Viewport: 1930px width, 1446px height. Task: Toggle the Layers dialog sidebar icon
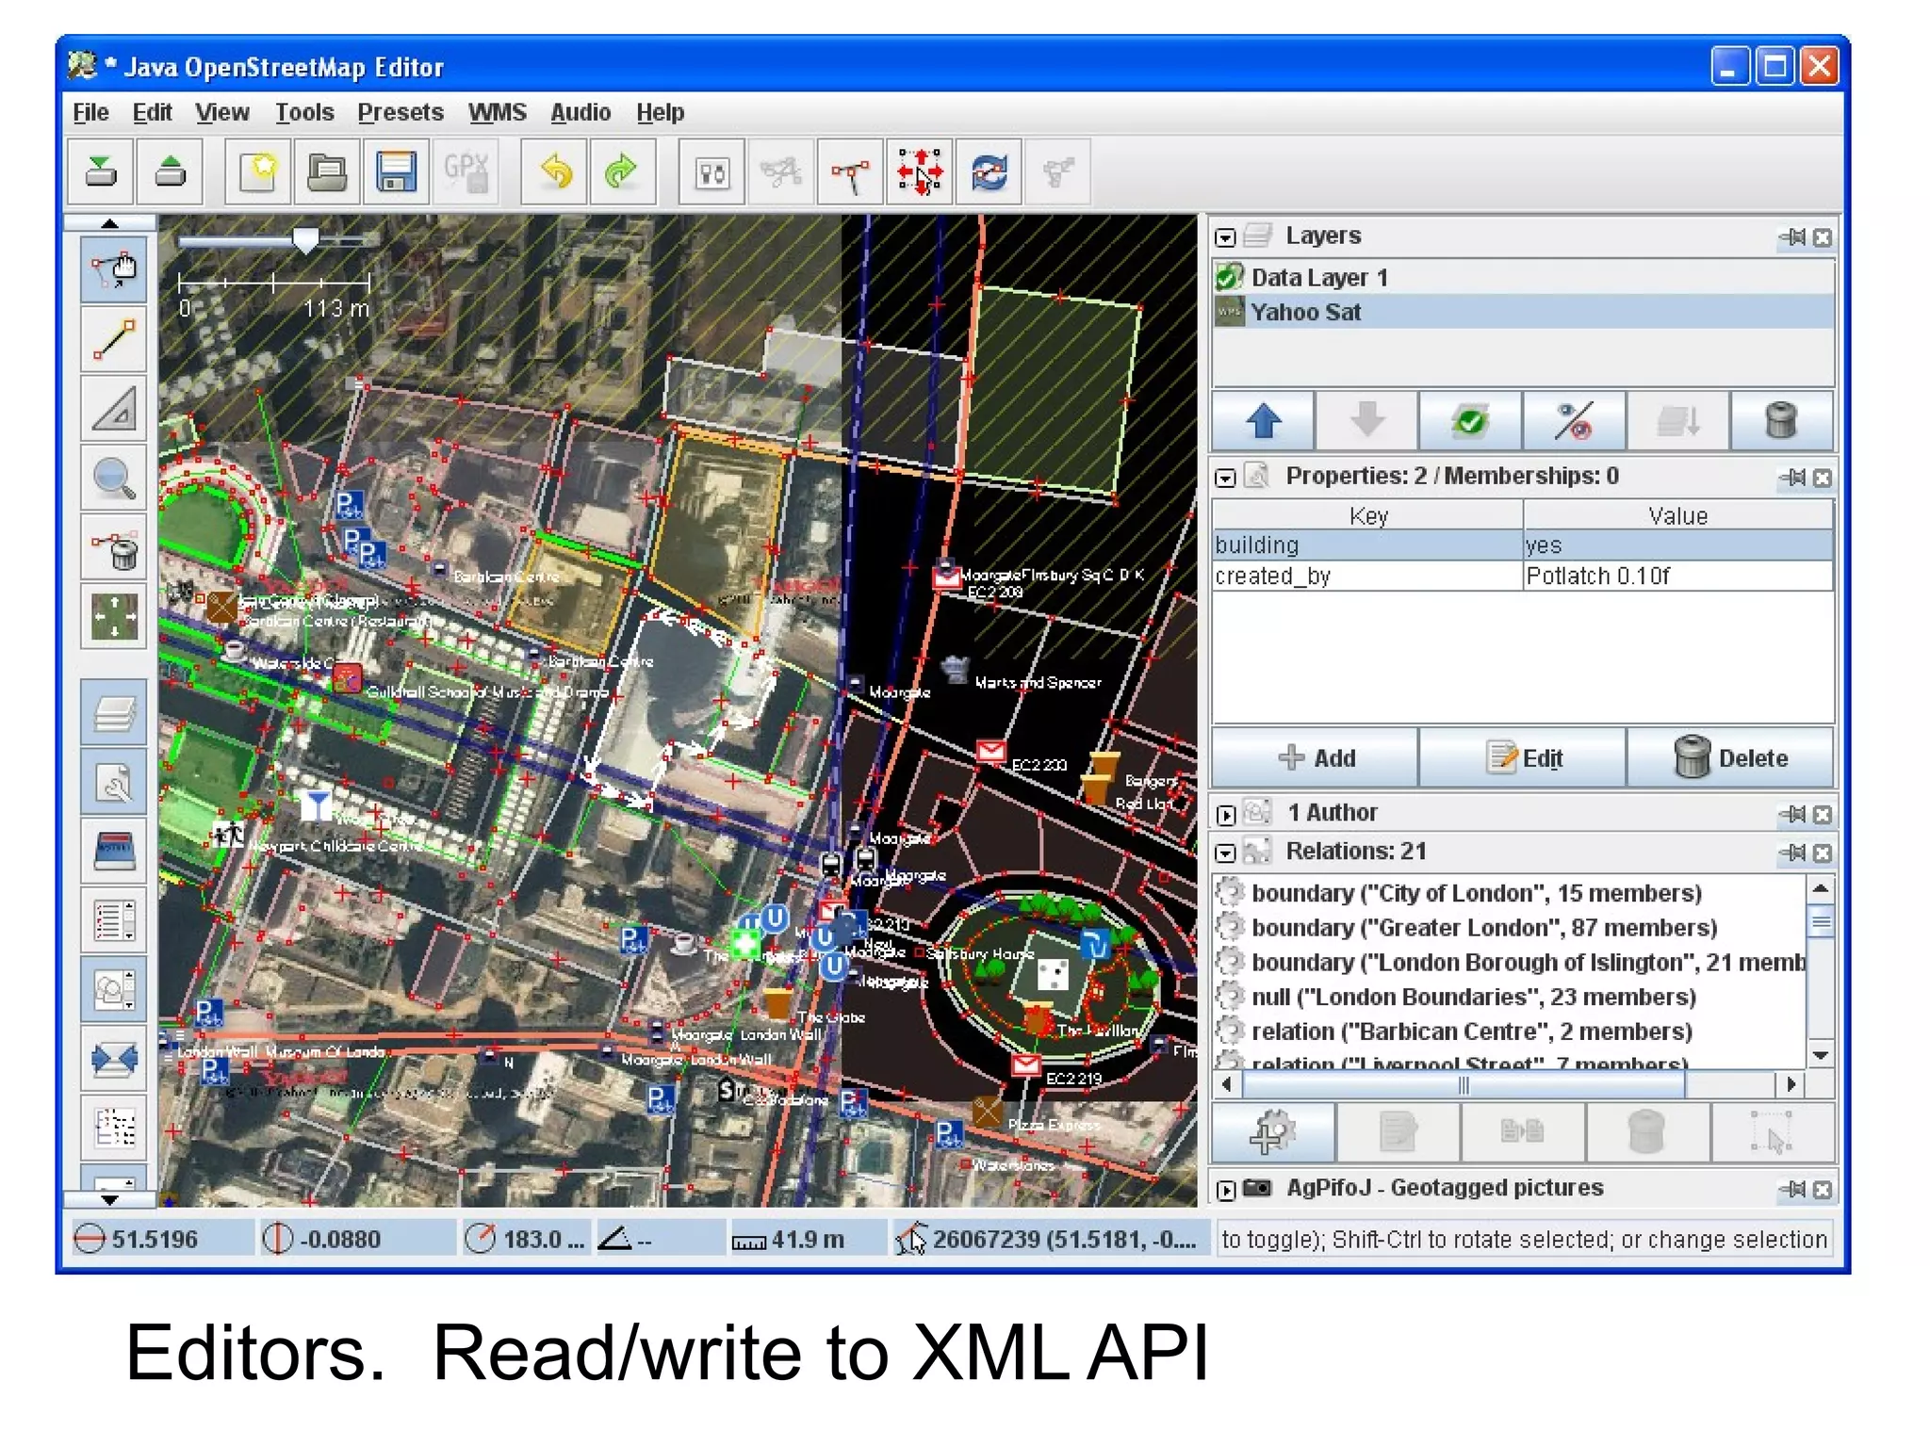click(x=114, y=713)
